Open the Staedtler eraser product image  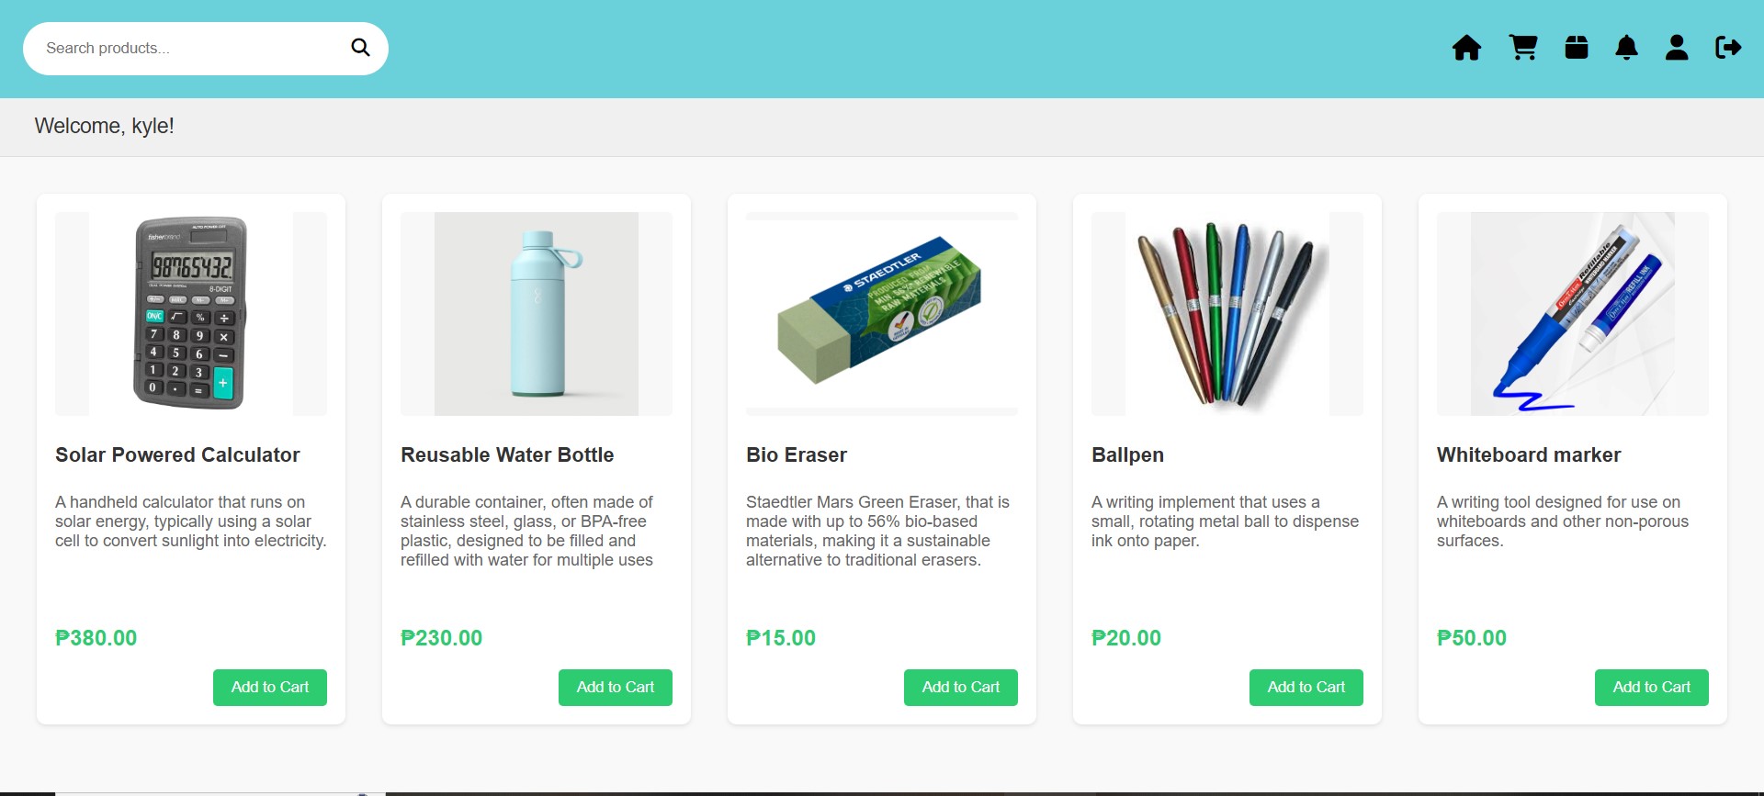[882, 314]
